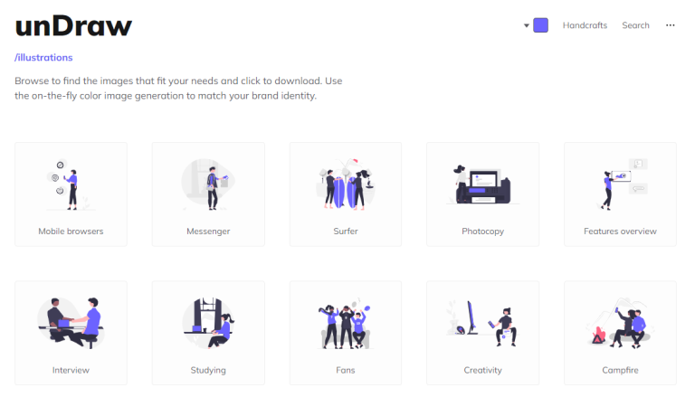Expand the color picker dropdown arrow
695x397 pixels.
tap(527, 25)
